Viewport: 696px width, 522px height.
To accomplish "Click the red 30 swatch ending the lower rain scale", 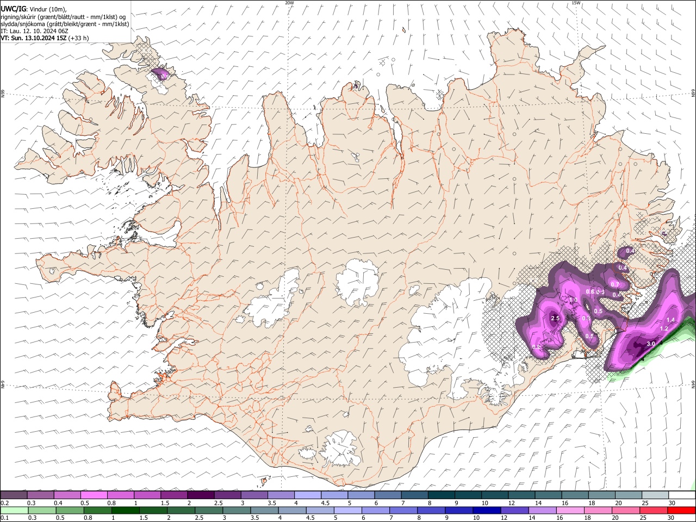I will (681, 510).
